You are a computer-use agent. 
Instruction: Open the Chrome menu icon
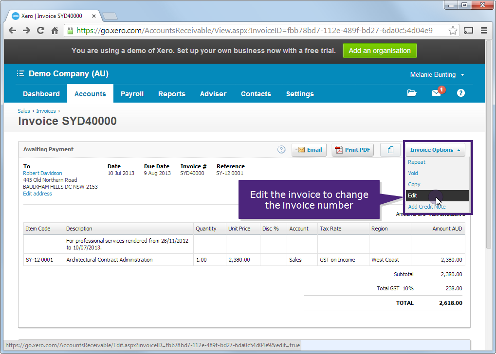coord(483,30)
